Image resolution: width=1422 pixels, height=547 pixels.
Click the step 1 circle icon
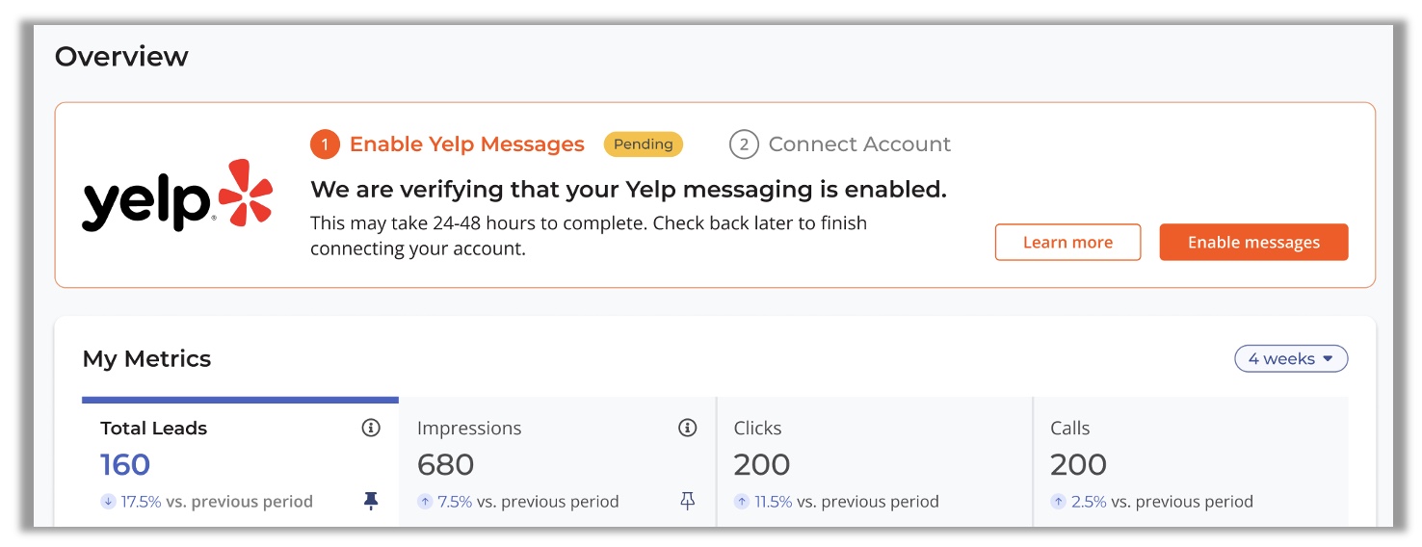[x=325, y=144]
